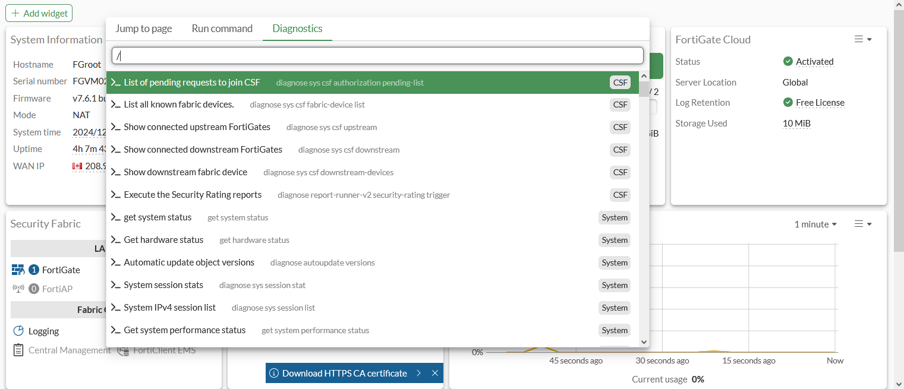Select the Diagnostics tab
The width and height of the screenshot is (904, 389).
[297, 29]
